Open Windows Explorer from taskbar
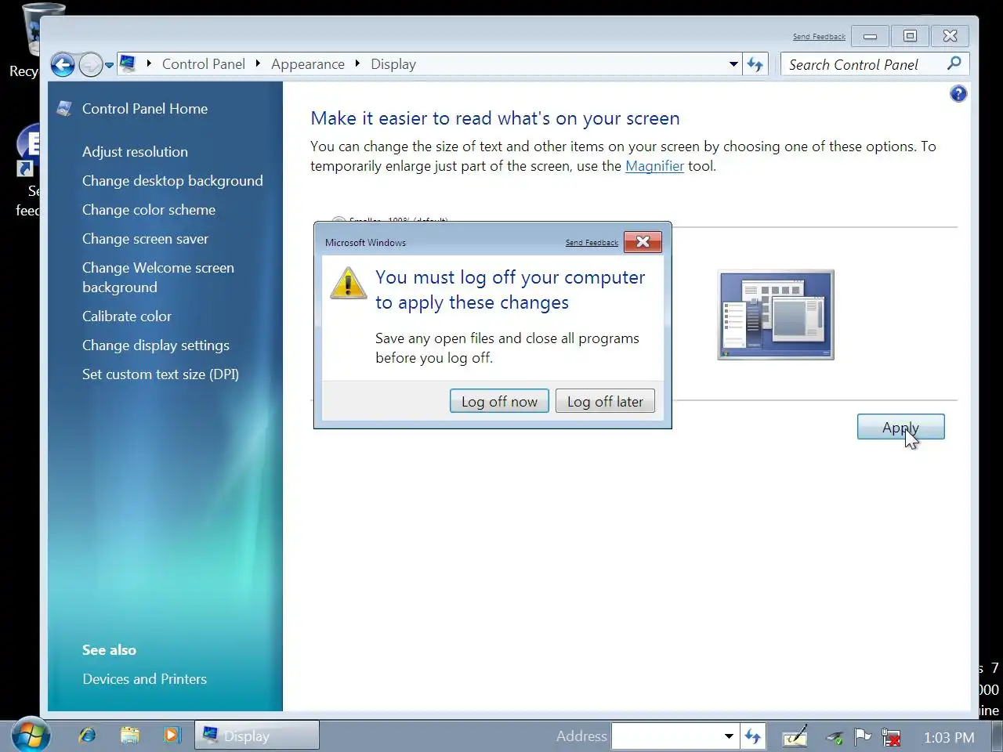 [x=129, y=736]
